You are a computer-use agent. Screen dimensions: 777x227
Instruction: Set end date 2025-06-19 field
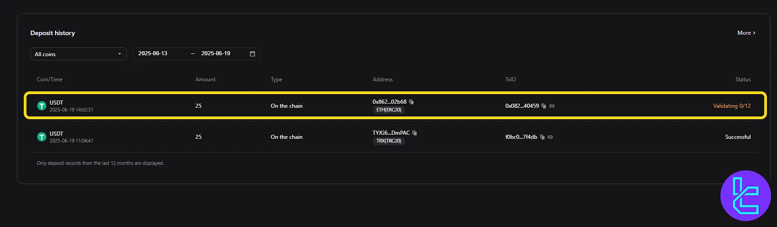[216, 53]
